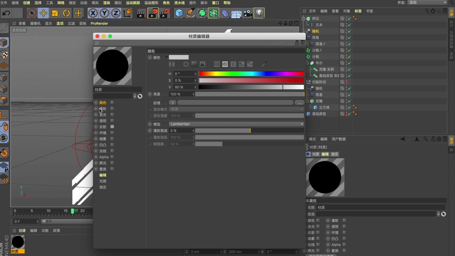Toggle the X axis lock
Viewport: 455px width, 256px height.
click(93, 14)
